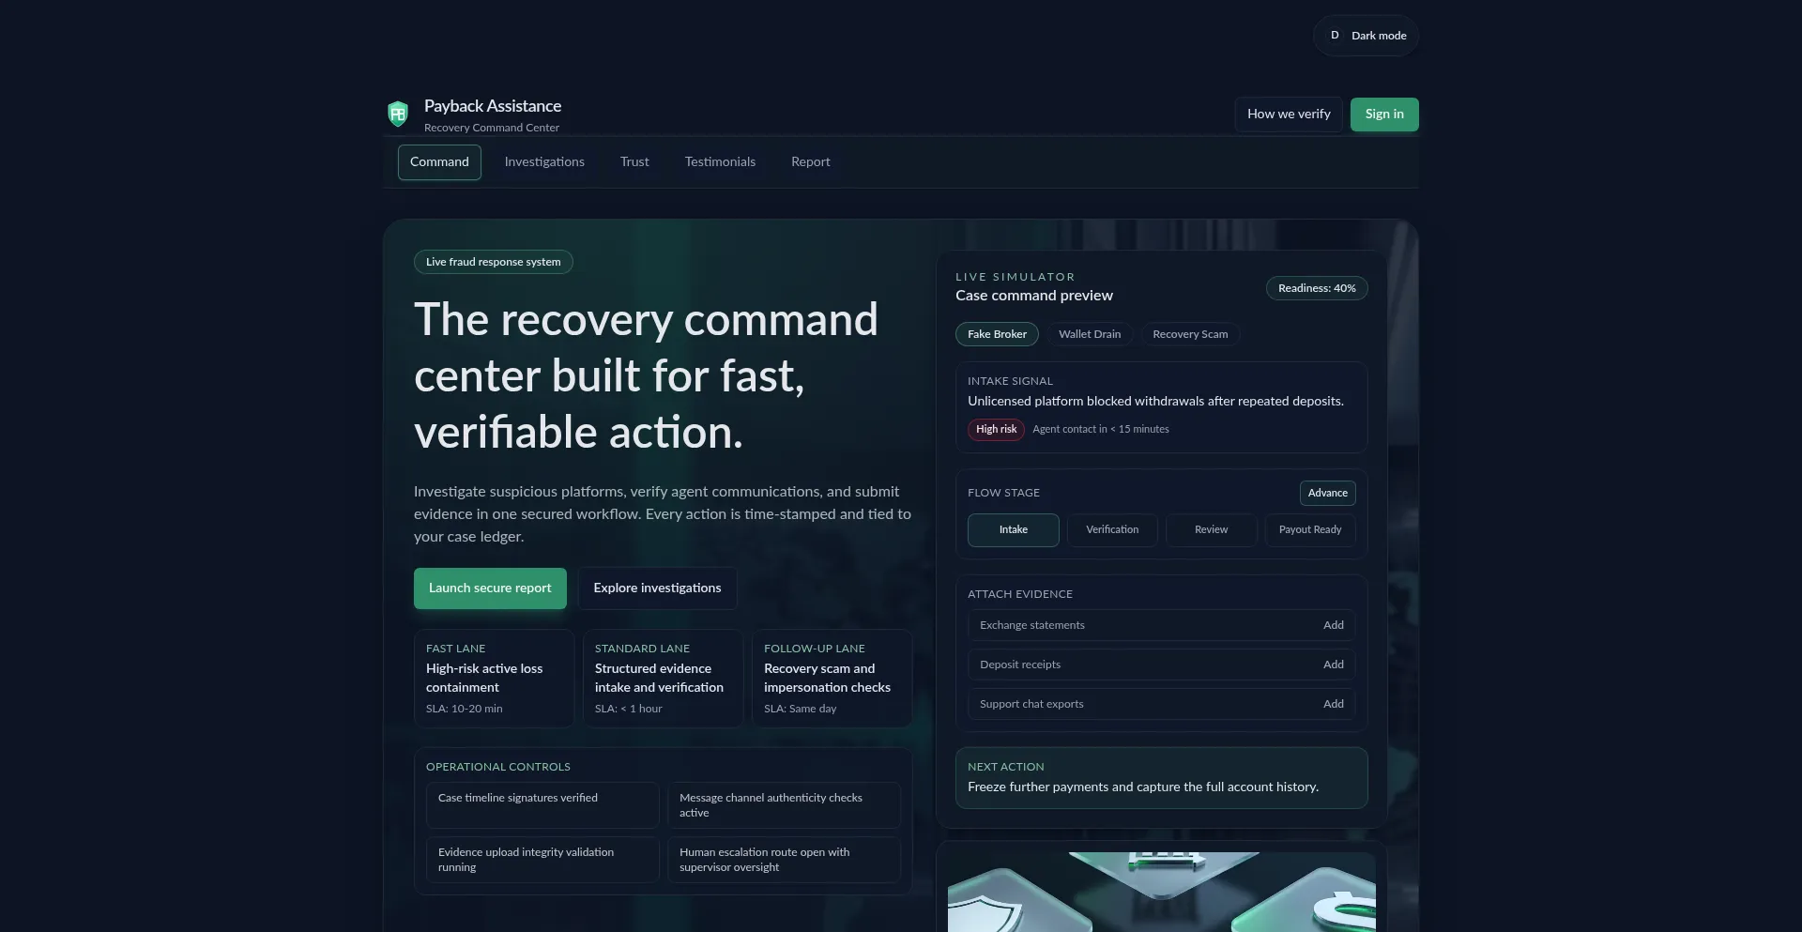Click Evidence upload integrity validation running

542,860
